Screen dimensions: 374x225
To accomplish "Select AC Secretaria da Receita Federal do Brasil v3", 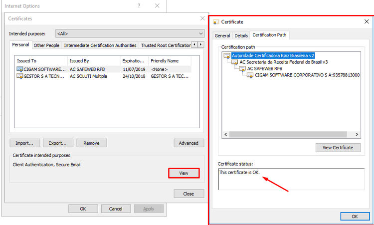I will [284, 62].
